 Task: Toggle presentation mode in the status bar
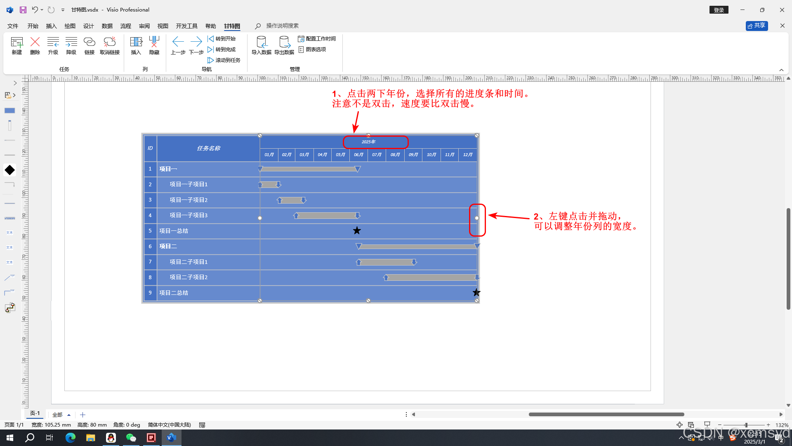[707, 425]
